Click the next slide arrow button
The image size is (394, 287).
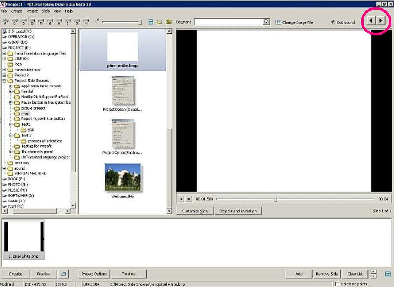380,21
